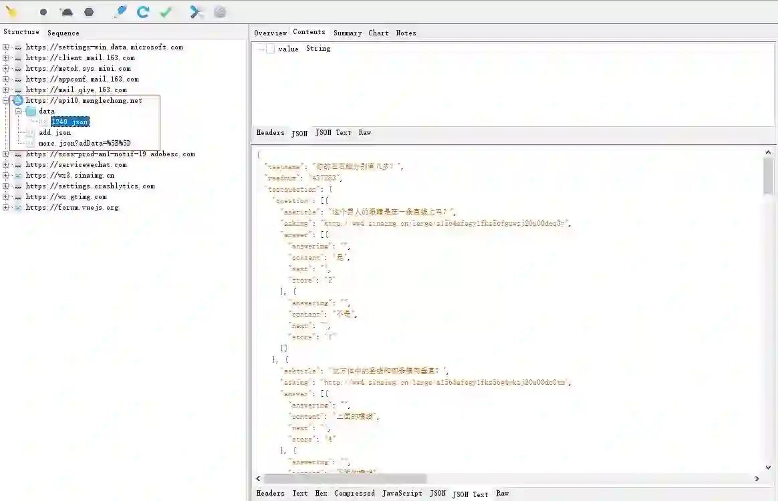
Task: Select the response Compressed tab
Action: click(354, 493)
